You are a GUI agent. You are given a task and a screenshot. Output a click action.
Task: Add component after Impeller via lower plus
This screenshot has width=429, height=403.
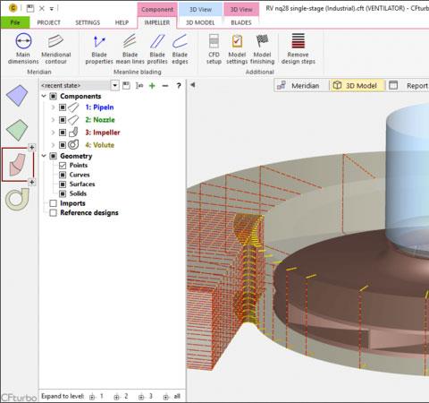coord(31,182)
